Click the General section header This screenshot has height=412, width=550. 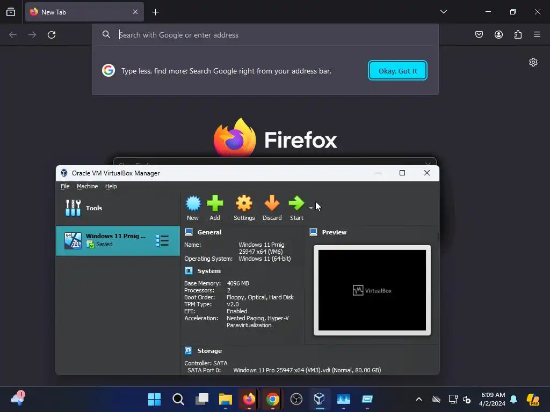click(x=209, y=232)
